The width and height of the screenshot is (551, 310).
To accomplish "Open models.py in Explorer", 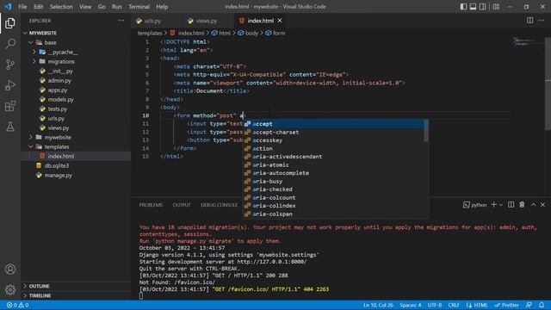I will pyautogui.click(x=60, y=100).
